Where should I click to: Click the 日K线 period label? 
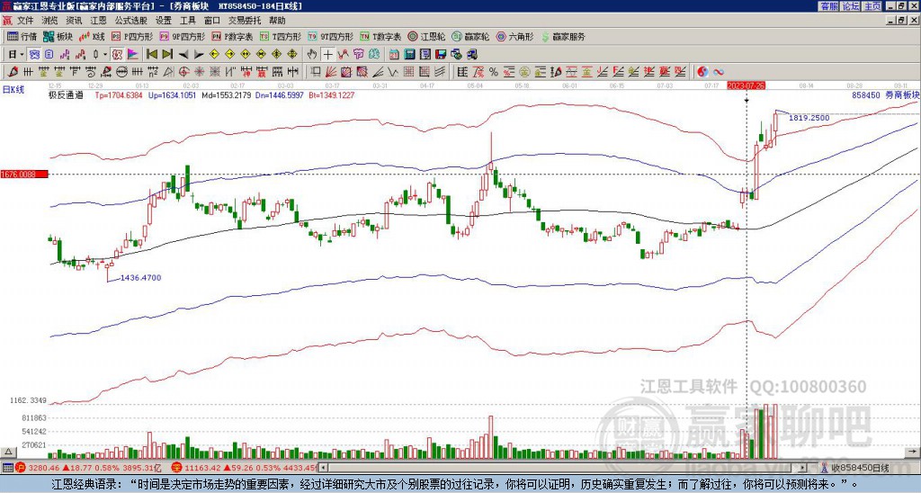[13, 90]
